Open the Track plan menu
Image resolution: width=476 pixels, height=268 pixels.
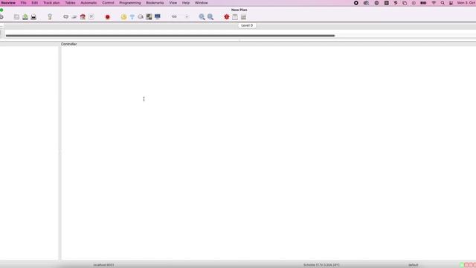pos(51,3)
